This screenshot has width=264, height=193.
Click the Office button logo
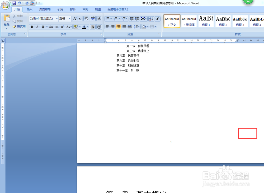5,5
